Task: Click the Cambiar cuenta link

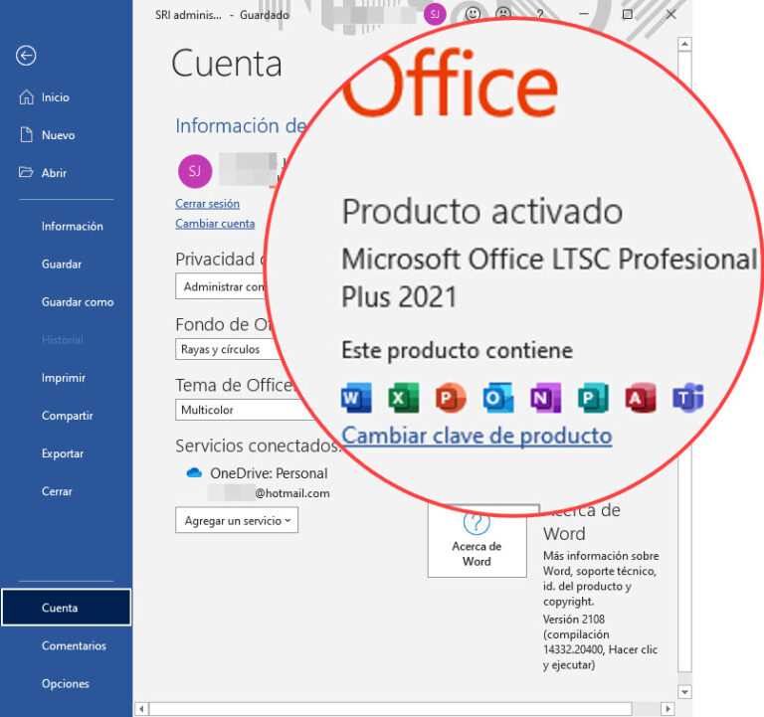Action: pos(215,224)
